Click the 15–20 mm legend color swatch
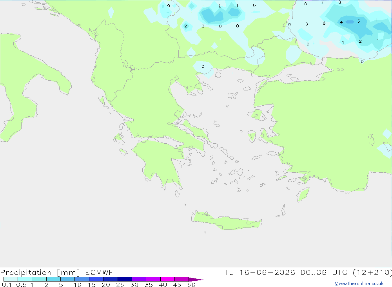 [x=96, y=279]
